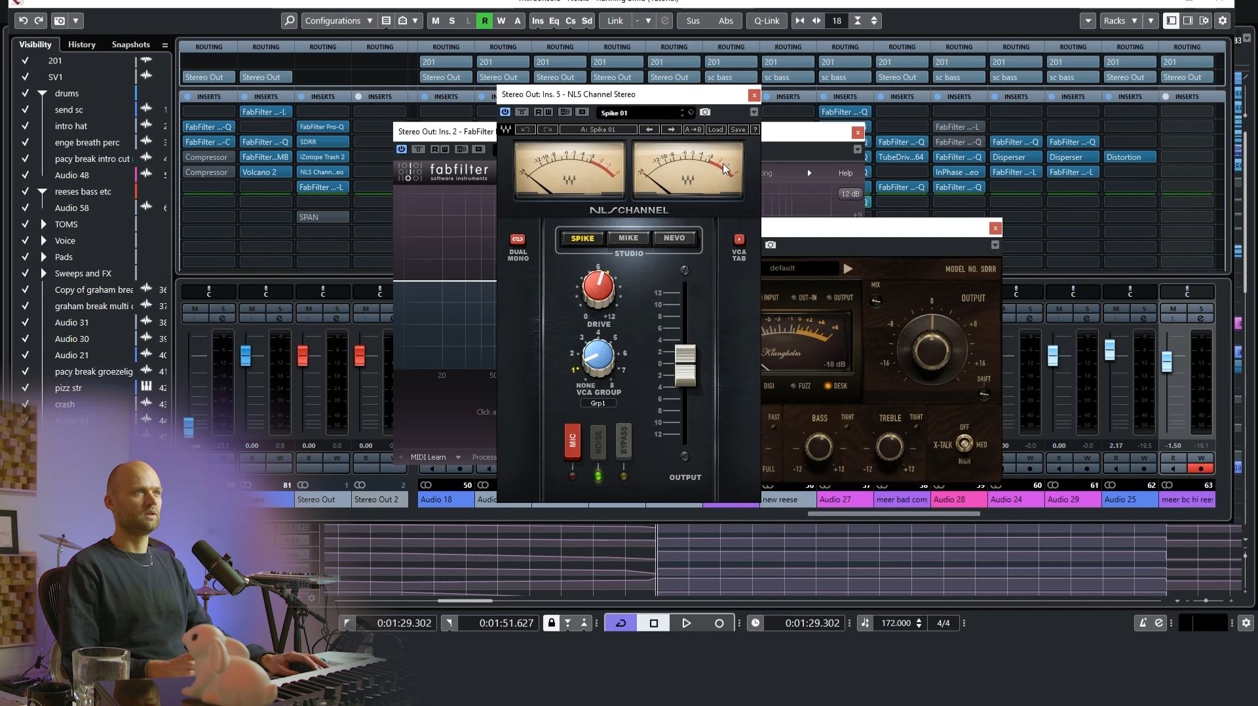Collapse the drums folder

click(x=43, y=94)
